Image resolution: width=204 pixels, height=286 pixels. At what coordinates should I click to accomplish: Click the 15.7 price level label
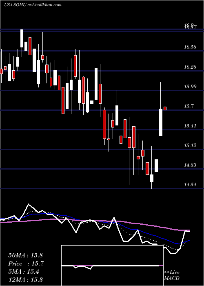coord(189,106)
